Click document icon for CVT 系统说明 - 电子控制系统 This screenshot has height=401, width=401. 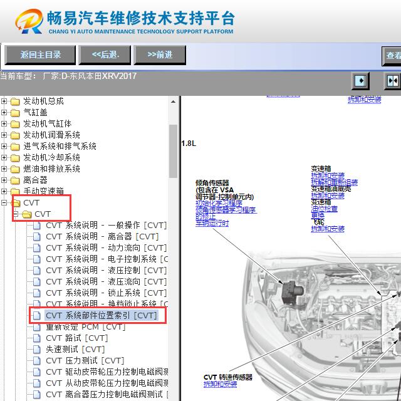[x=37, y=259]
